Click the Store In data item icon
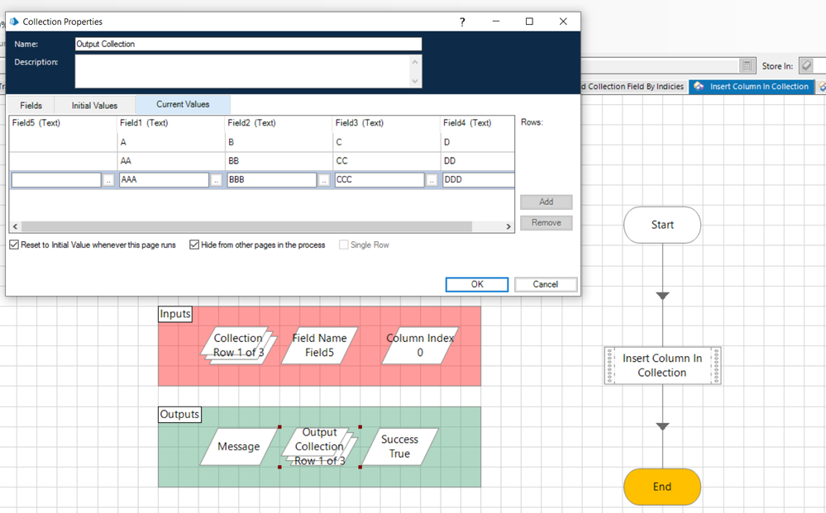The width and height of the screenshot is (826, 513). (x=806, y=66)
